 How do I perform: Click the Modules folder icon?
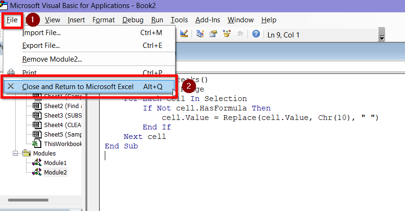(27, 154)
